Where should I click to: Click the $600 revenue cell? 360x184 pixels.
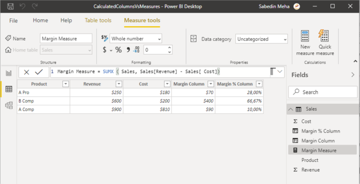97,101
